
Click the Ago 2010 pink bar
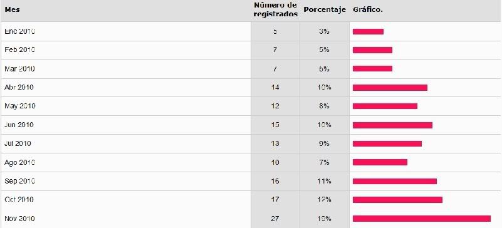[380, 162]
